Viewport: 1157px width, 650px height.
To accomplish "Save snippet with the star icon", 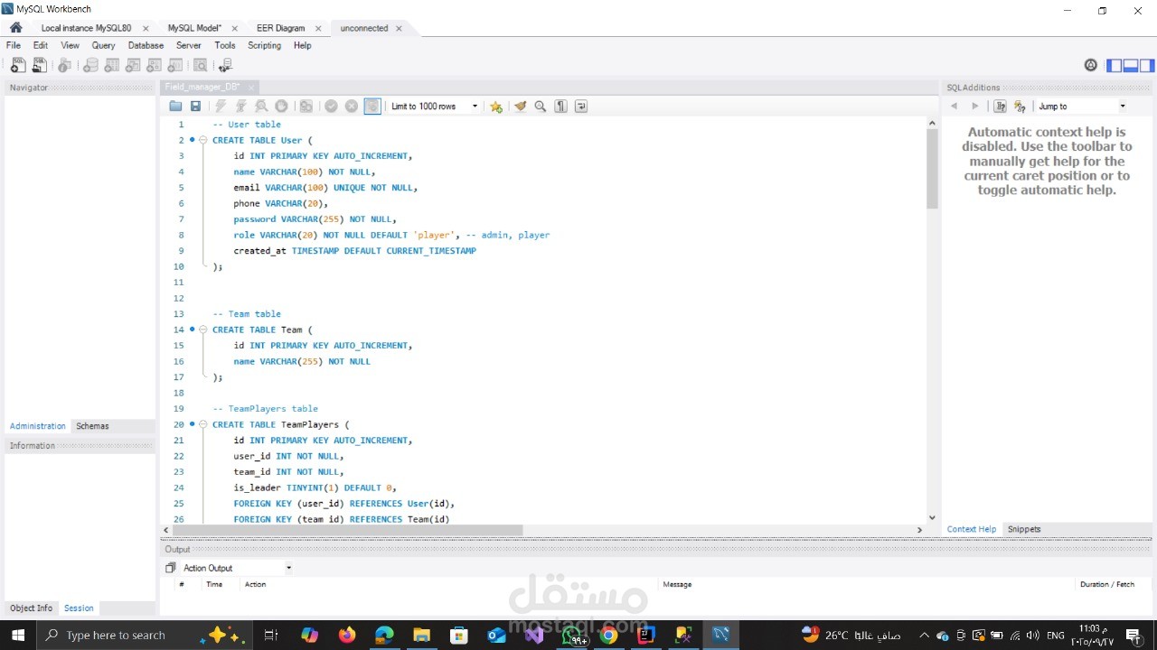I will point(496,107).
